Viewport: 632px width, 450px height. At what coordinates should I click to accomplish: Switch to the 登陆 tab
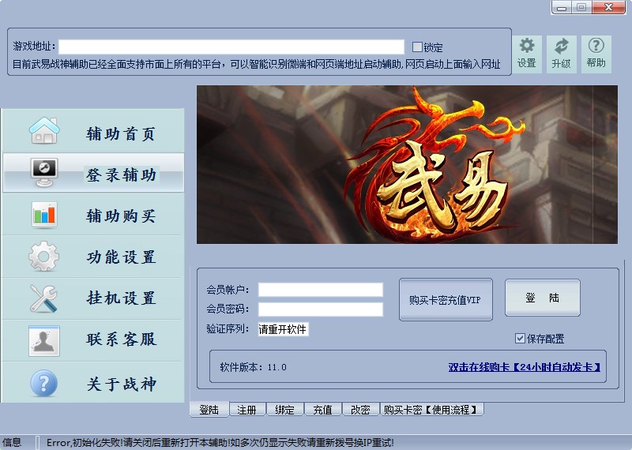(209, 410)
